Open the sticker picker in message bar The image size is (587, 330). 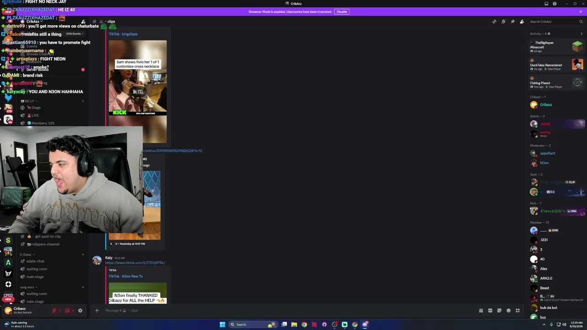499,311
